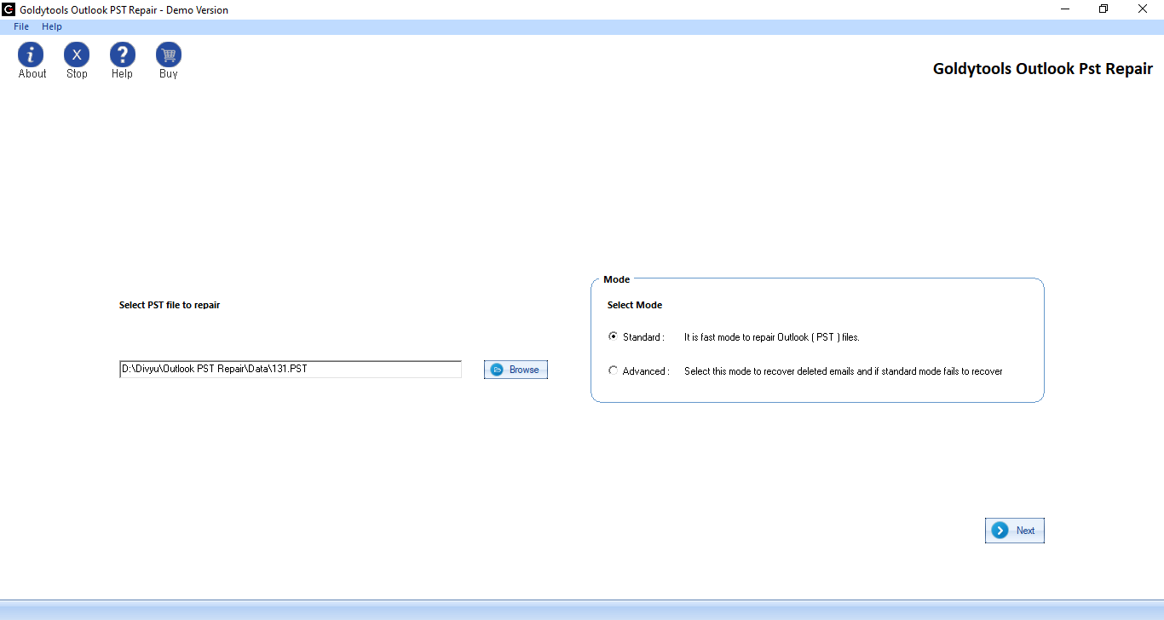The height and width of the screenshot is (620, 1164).
Task: Click the 'Goldytools Outlook Pst Repair' heading
Action: (1043, 69)
